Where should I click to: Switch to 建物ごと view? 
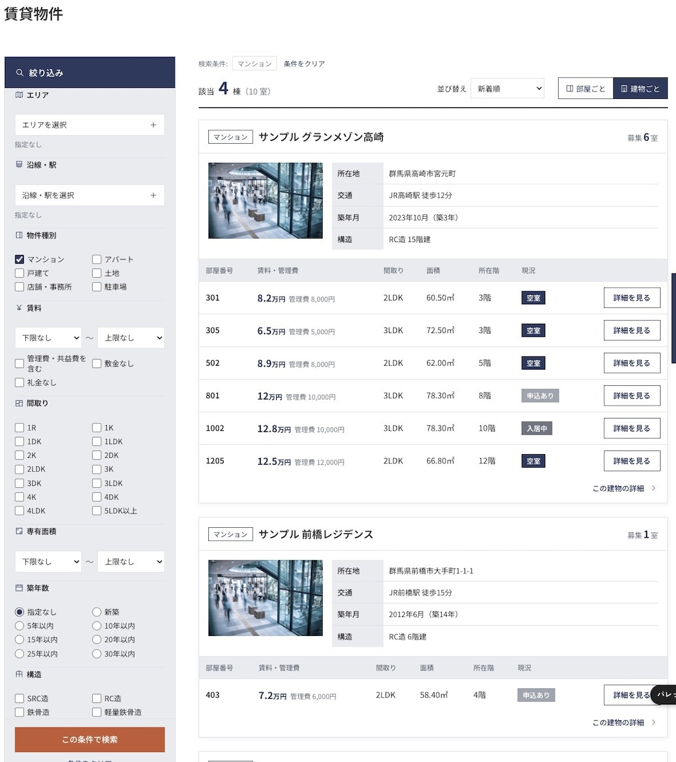pyautogui.click(x=640, y=88)
